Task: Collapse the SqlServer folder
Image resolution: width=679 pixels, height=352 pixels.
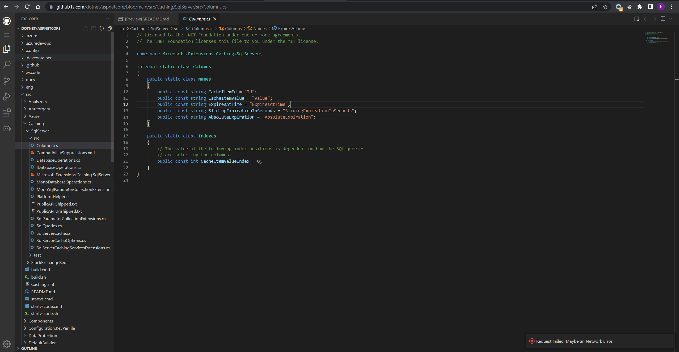Action: (64, 131)
